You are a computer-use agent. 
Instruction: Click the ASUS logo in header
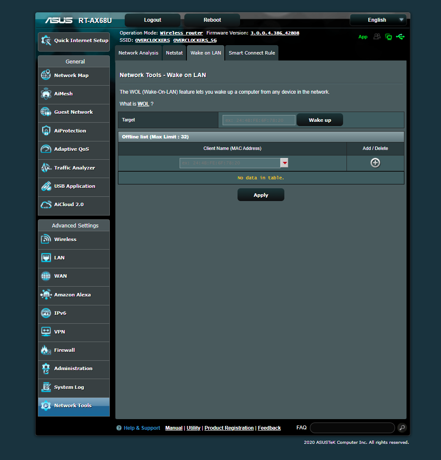click(59, 20)
